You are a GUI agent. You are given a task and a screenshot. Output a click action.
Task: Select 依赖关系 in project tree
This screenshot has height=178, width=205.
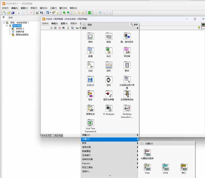click(x=20, y=32)
